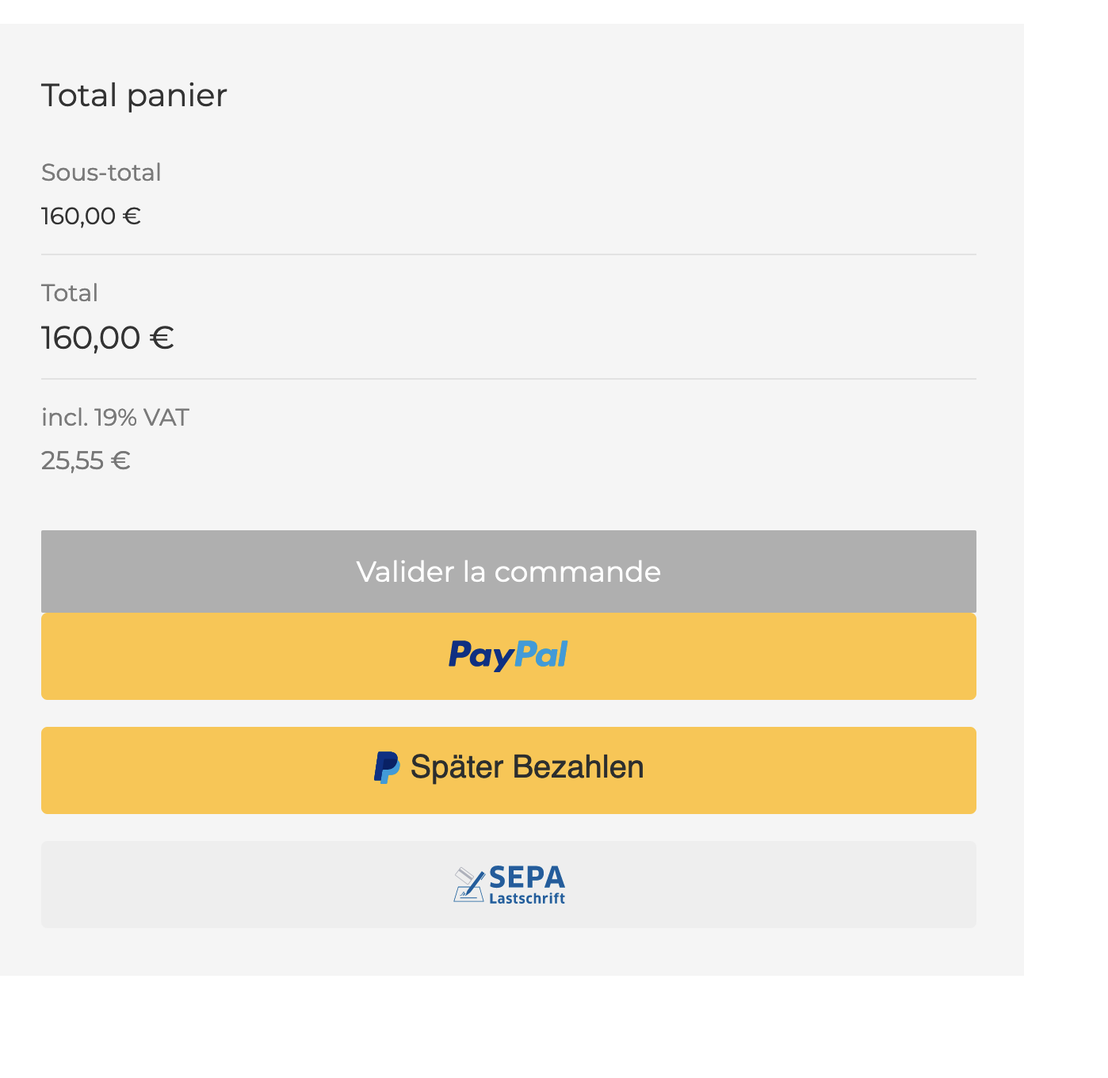Click the Total label

tap(70, 292)
